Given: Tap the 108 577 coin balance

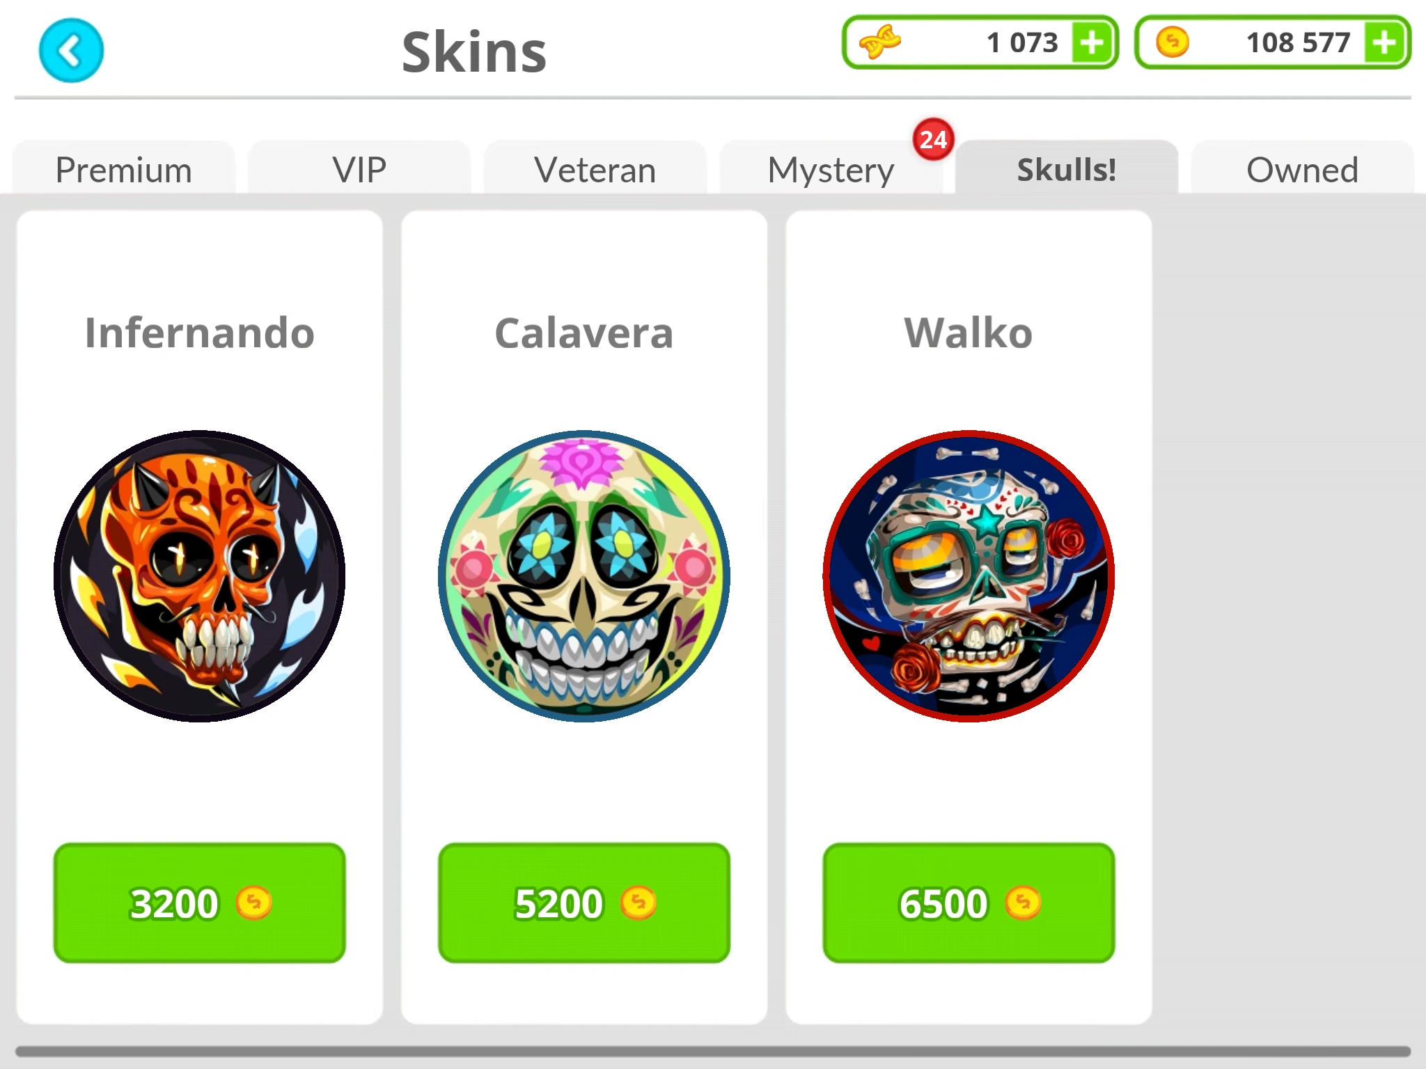Looking at the screenshot, I should tap(1298, 42).
